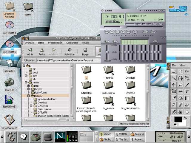Pick the transform tool in GIMP

[174, 91]
